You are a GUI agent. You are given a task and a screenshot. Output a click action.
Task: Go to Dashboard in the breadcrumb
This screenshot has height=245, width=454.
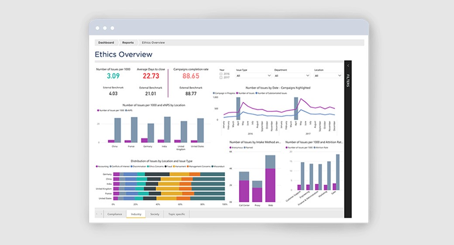pyautogui.click(x=106, y=42)
